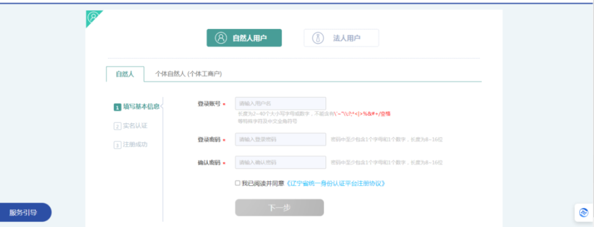Viewport: 594px width, 227px height.
Task: Select the 法人用户 user type button
Action: [x=341, y=38]
